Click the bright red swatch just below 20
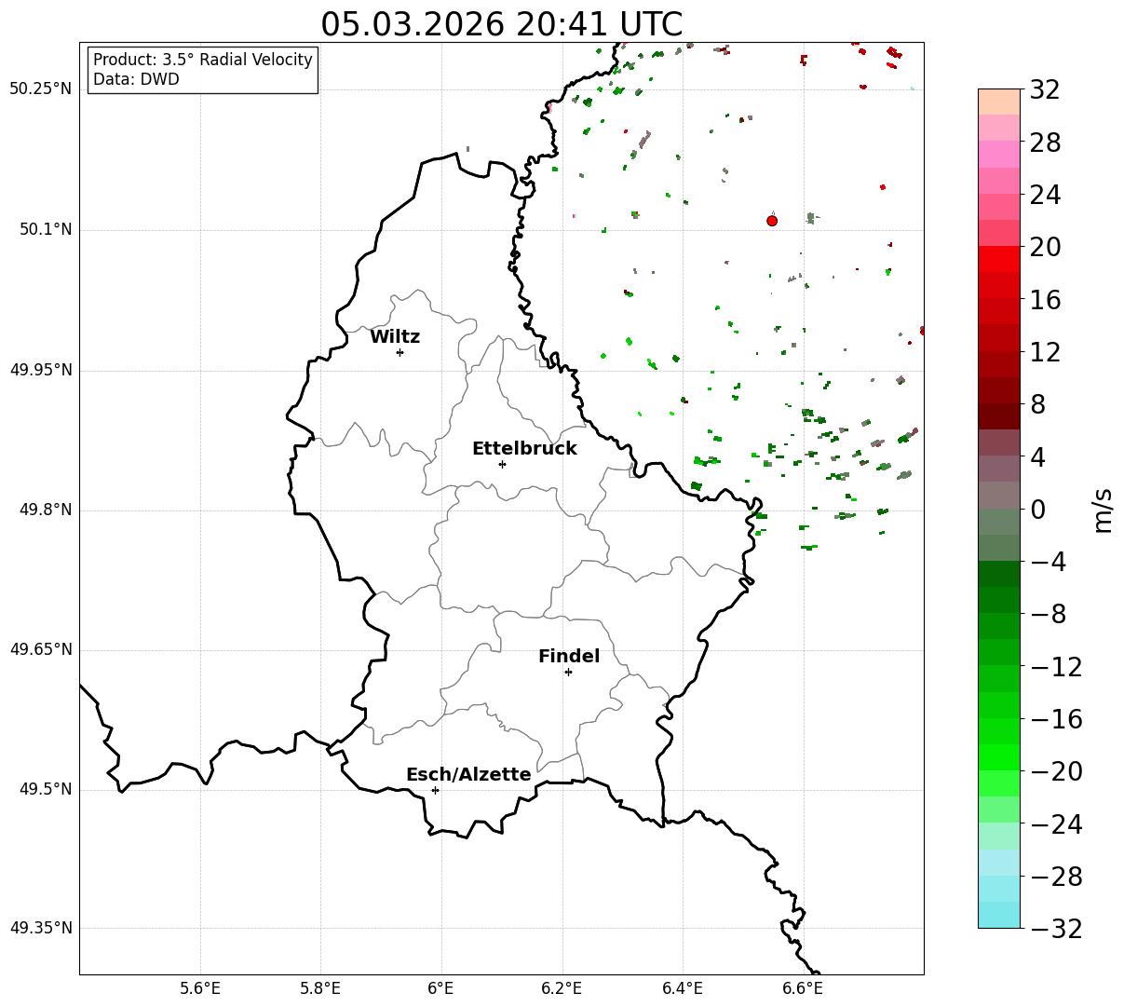Screen dimensions: 1124x1007 [999, 259]
